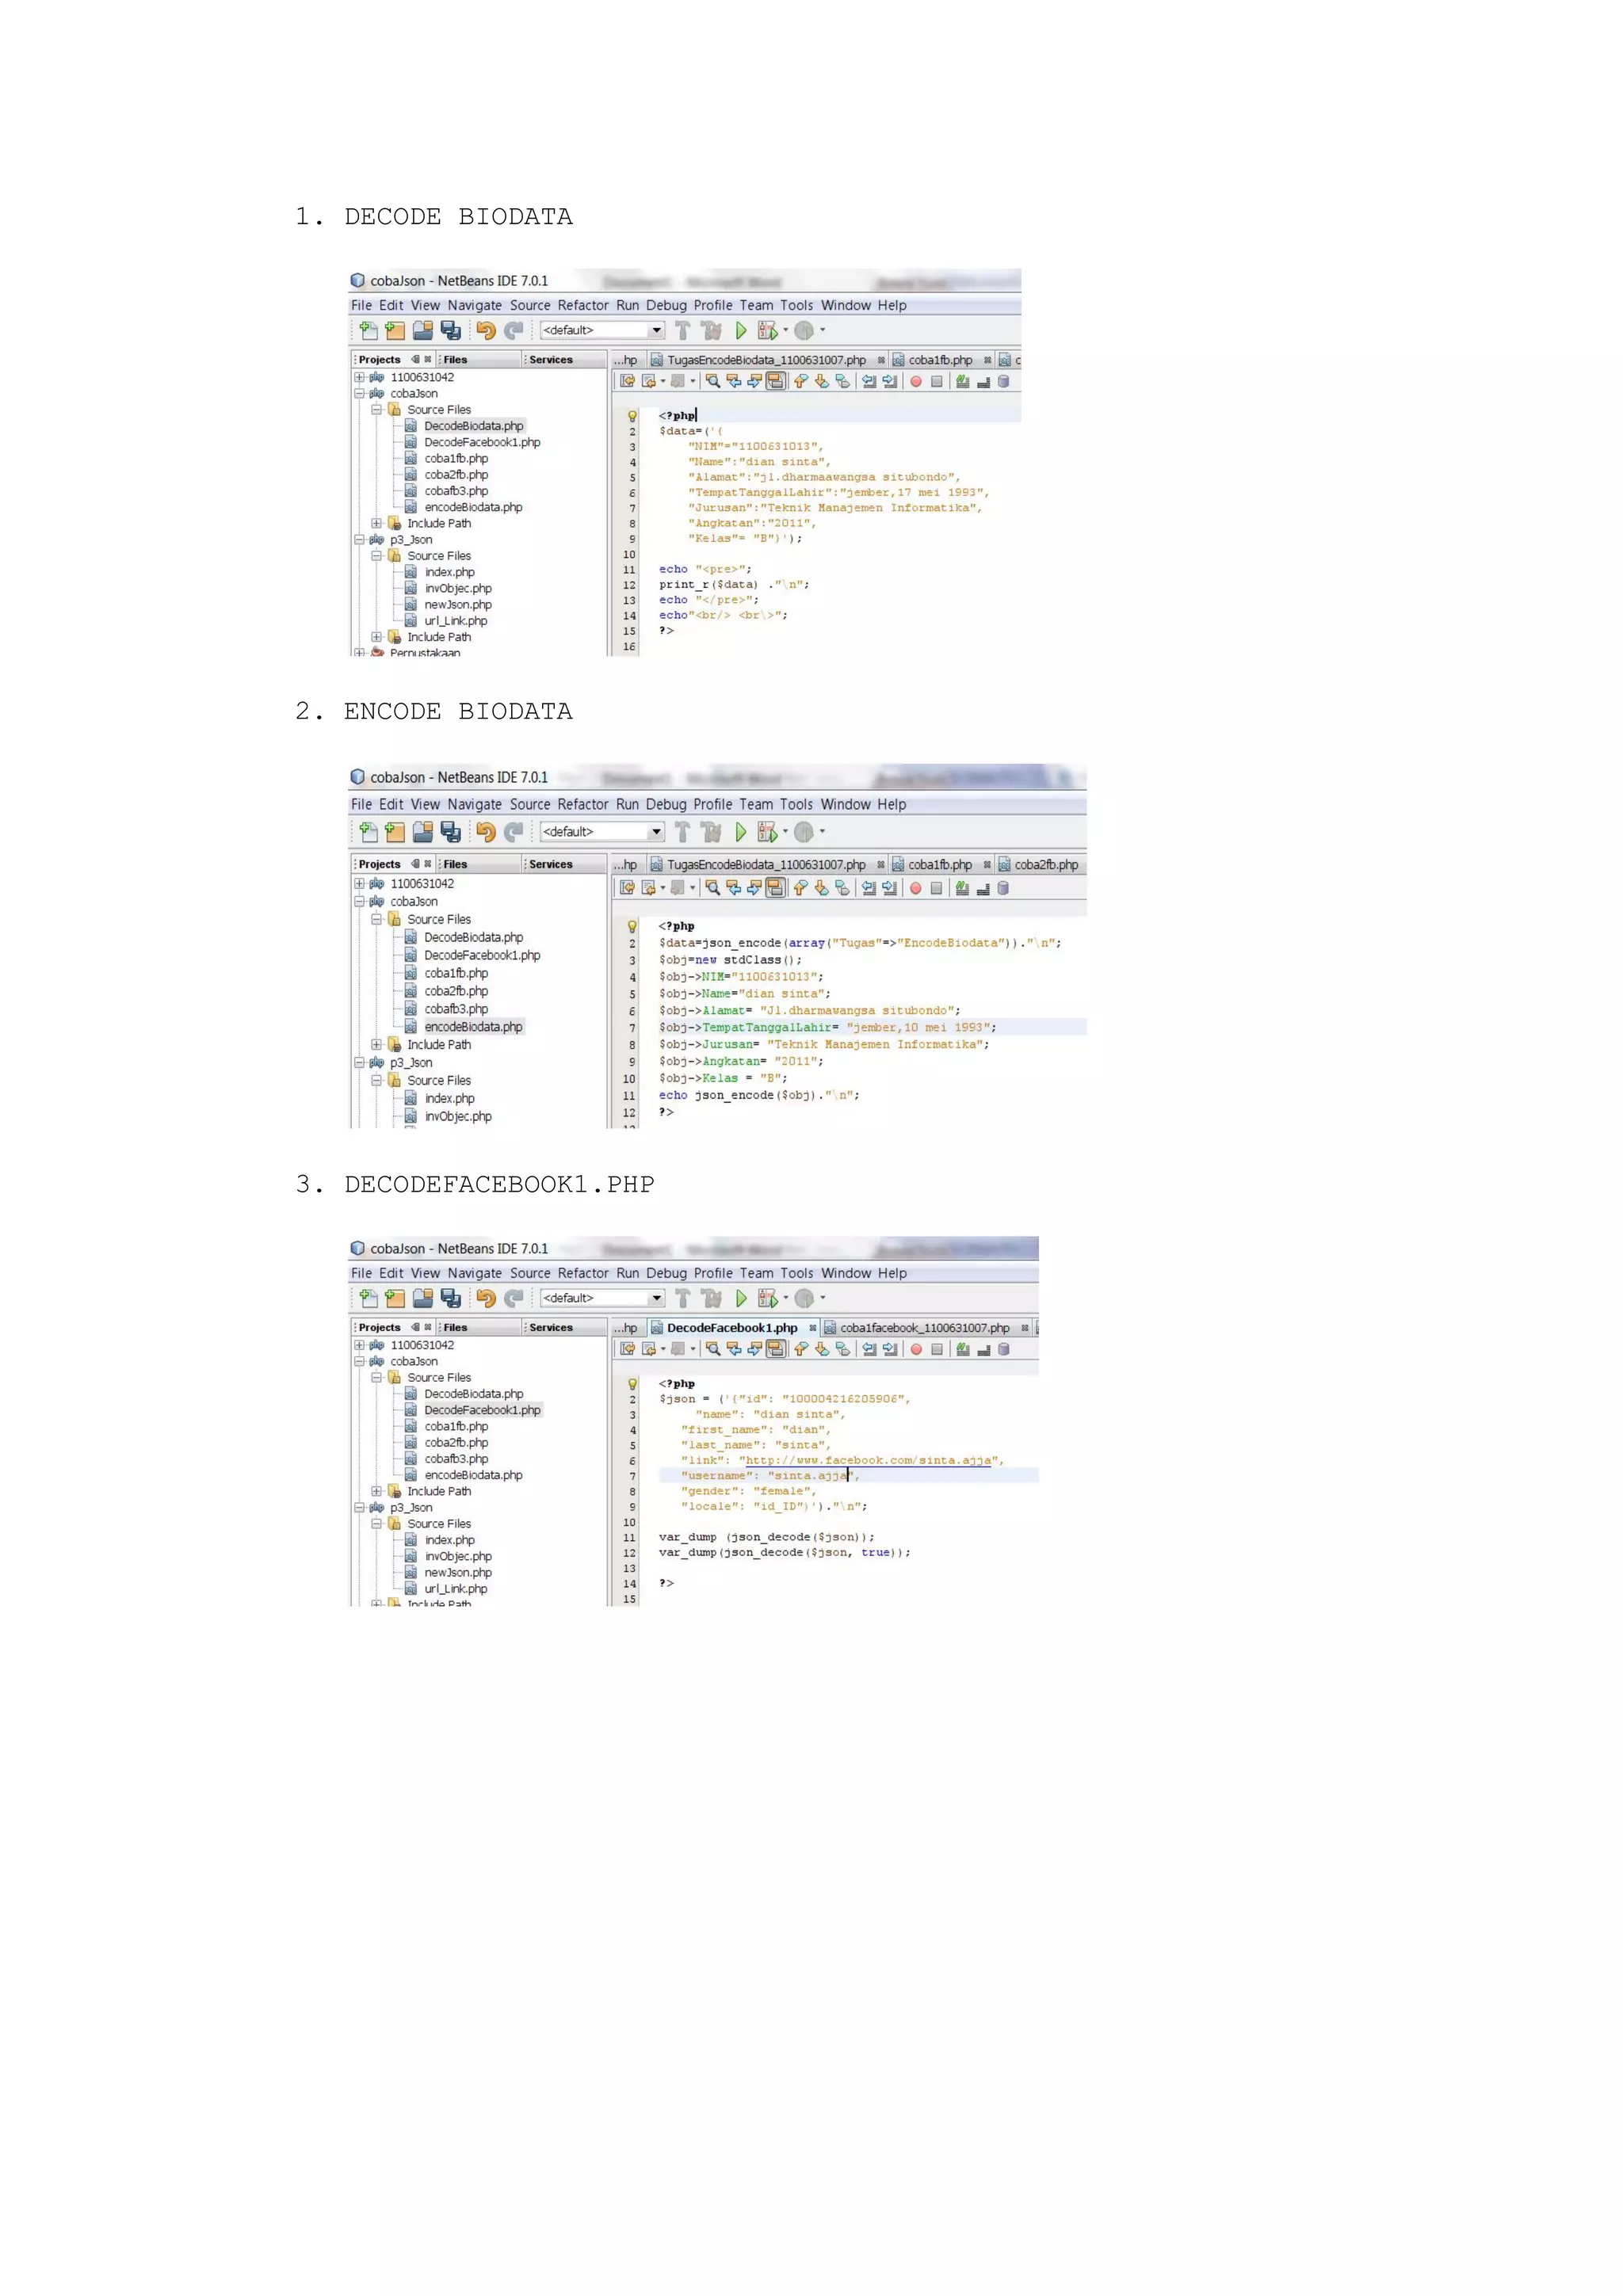Collapse p3_Json project in DecodeFacebook1 screenshot
This screenshot has height=2296, width=1623.
coord(359,1507)
